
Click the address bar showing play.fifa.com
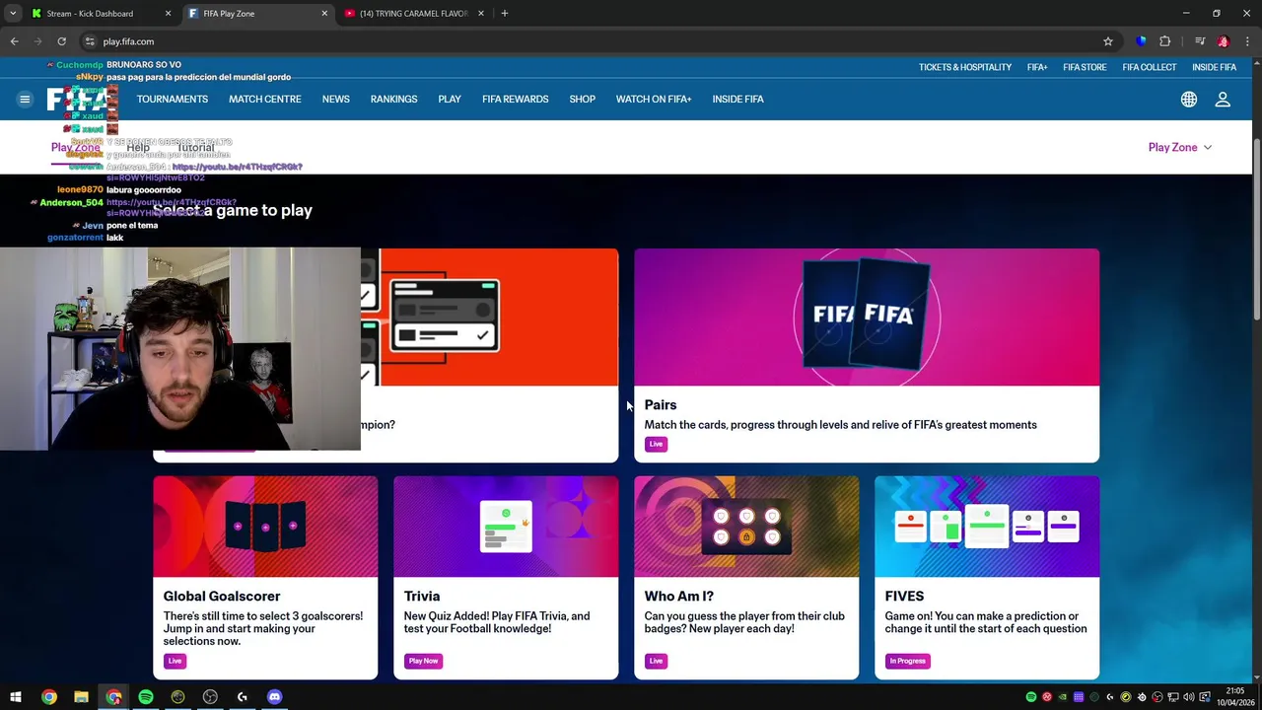[592, 41]
